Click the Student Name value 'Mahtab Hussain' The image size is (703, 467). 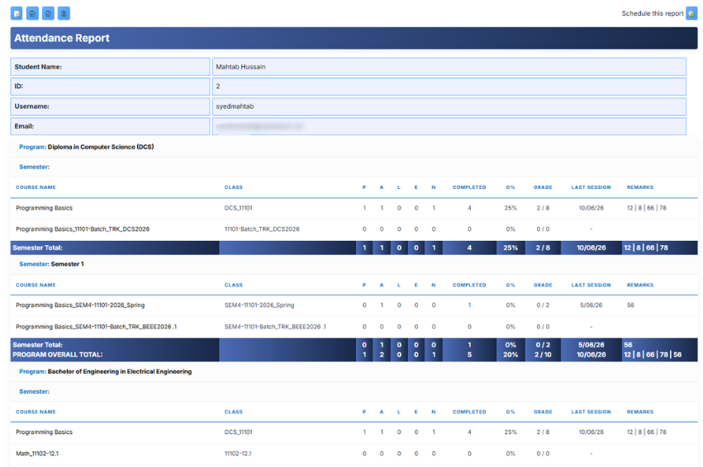240,67
